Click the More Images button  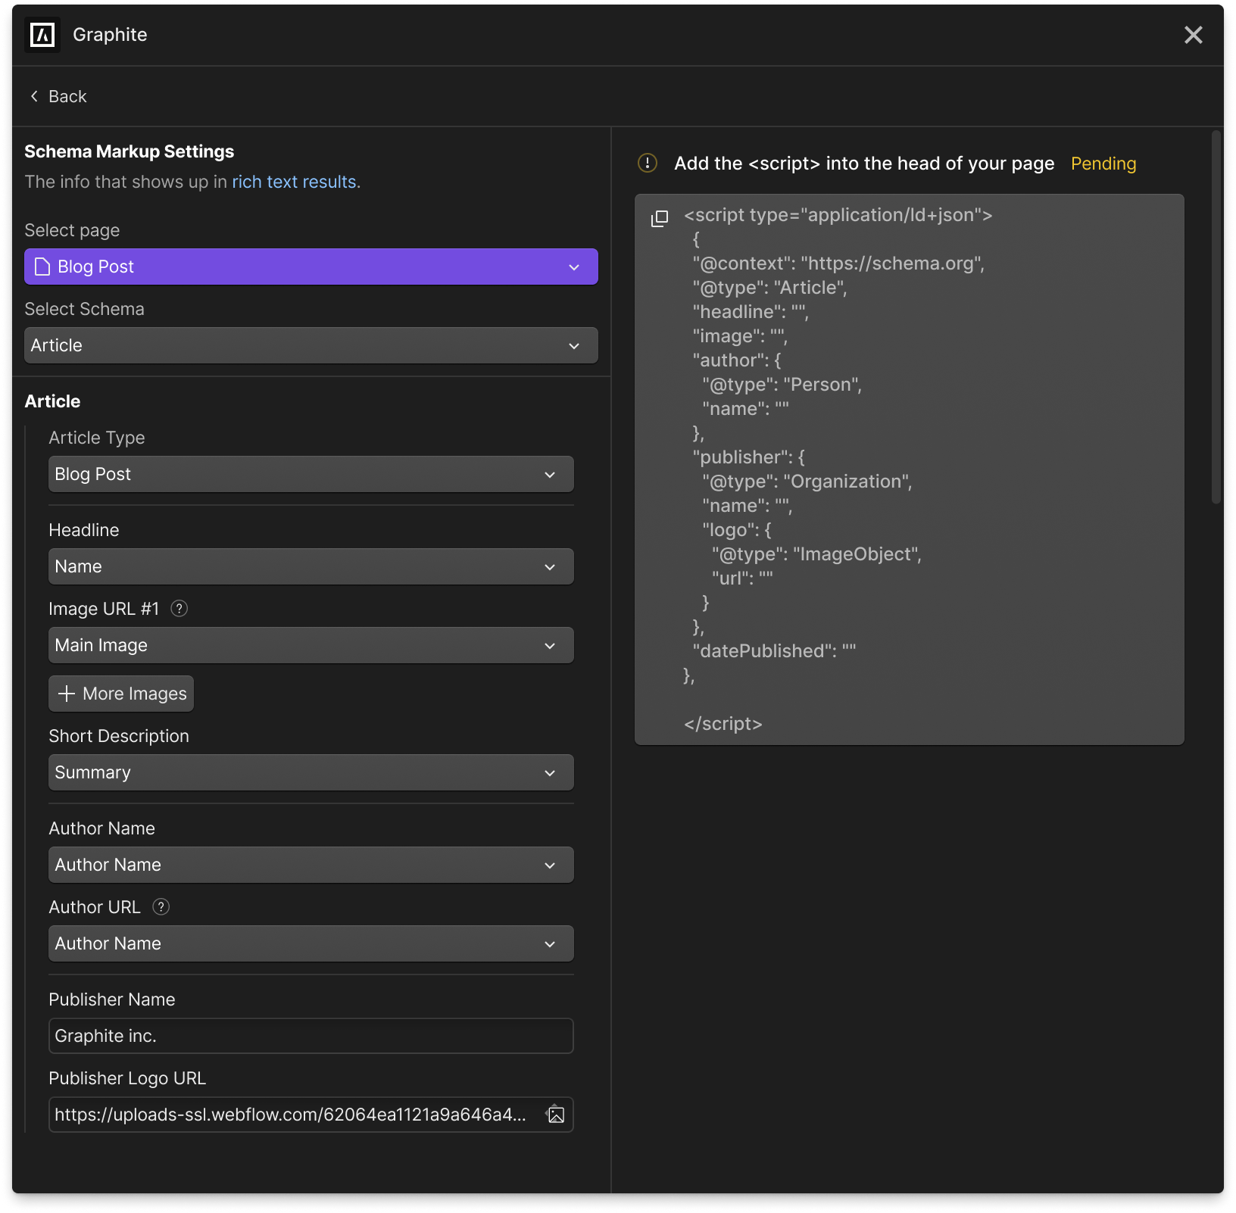tap(121, 694)
